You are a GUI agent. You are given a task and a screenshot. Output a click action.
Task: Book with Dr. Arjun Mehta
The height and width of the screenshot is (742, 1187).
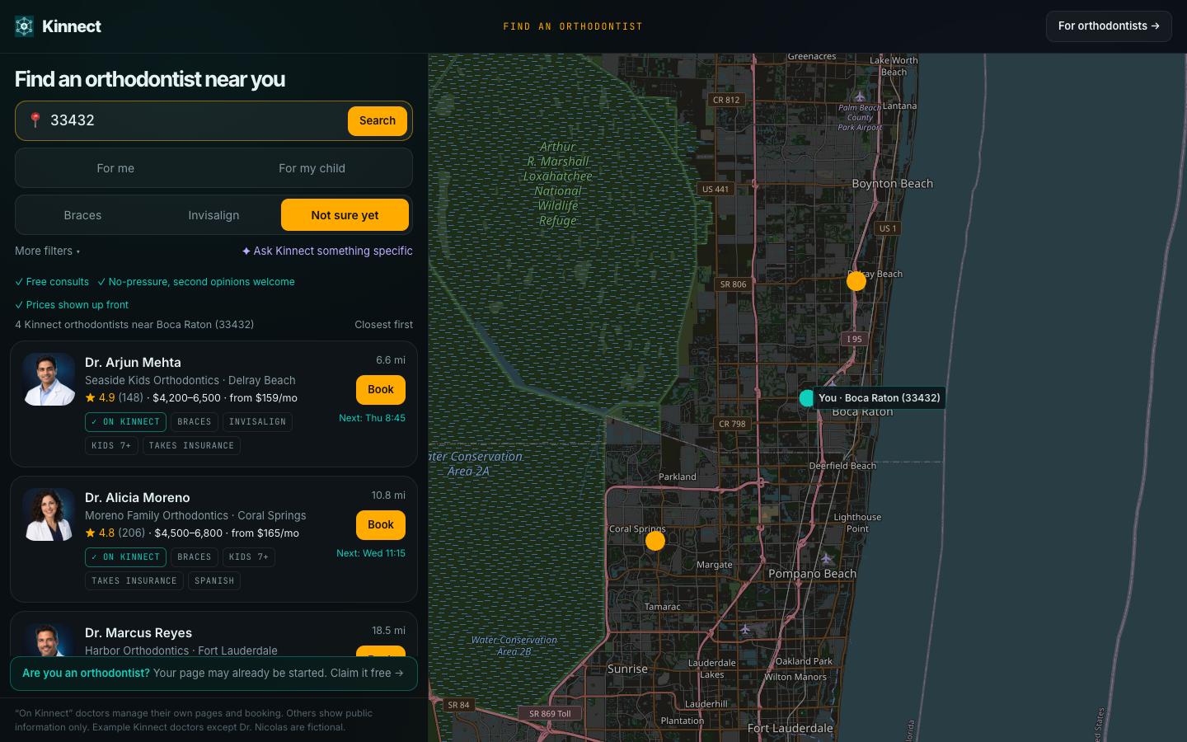(381, 390)
